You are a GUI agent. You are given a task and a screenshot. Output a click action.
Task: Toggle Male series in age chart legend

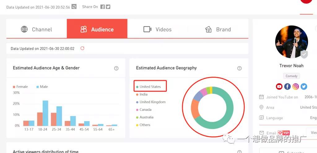click(42, 87)
